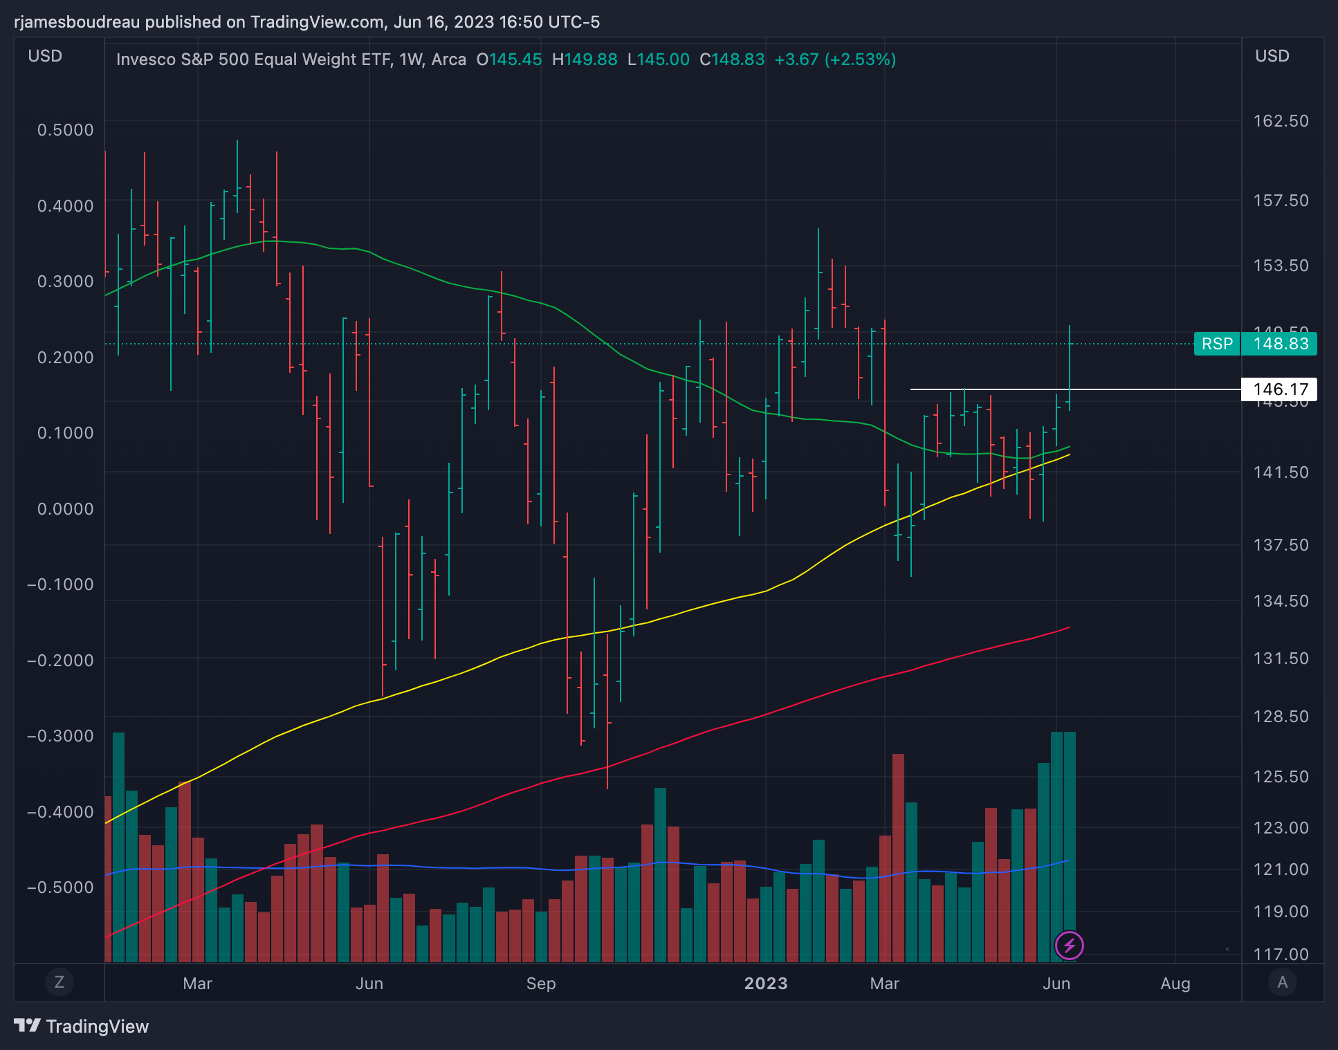
Task: Click the 162.50 price scale label
Action: click(1281, 121)
